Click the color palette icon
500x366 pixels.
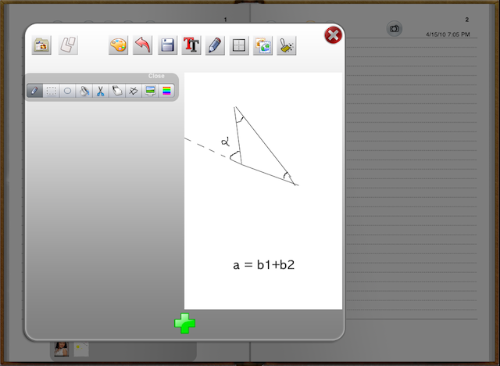pos(118,45)
